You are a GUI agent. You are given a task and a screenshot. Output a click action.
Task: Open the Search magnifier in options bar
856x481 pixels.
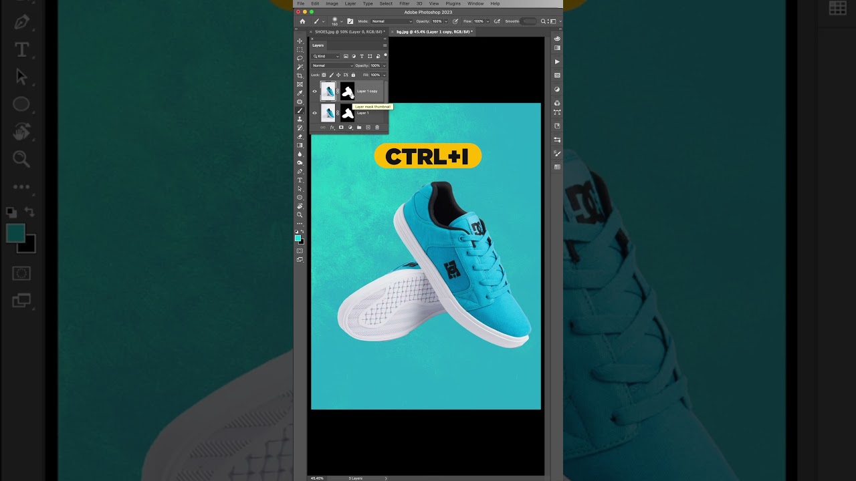pos(543,21)
